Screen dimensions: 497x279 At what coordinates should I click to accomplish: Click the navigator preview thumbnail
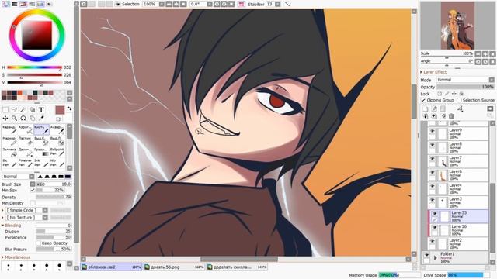coord(457,26)
